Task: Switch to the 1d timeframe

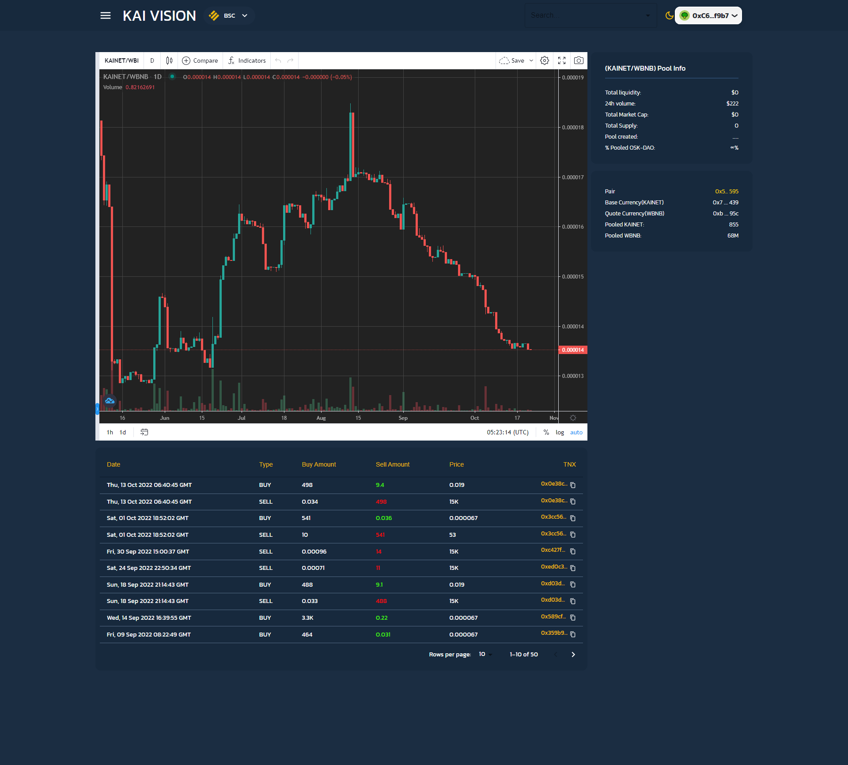Action: (123, 432)
